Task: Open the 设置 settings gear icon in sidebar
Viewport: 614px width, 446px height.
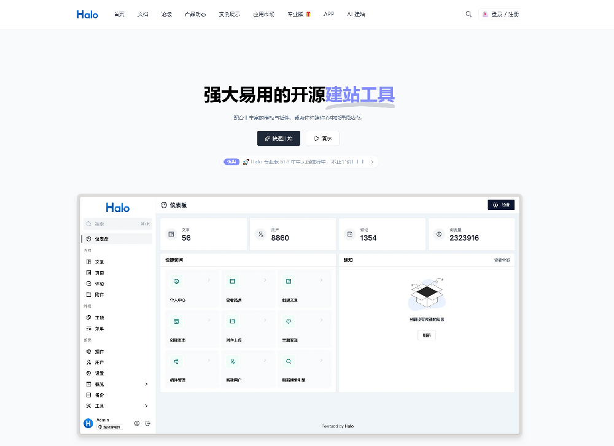Action: click(x=88, y=373)
